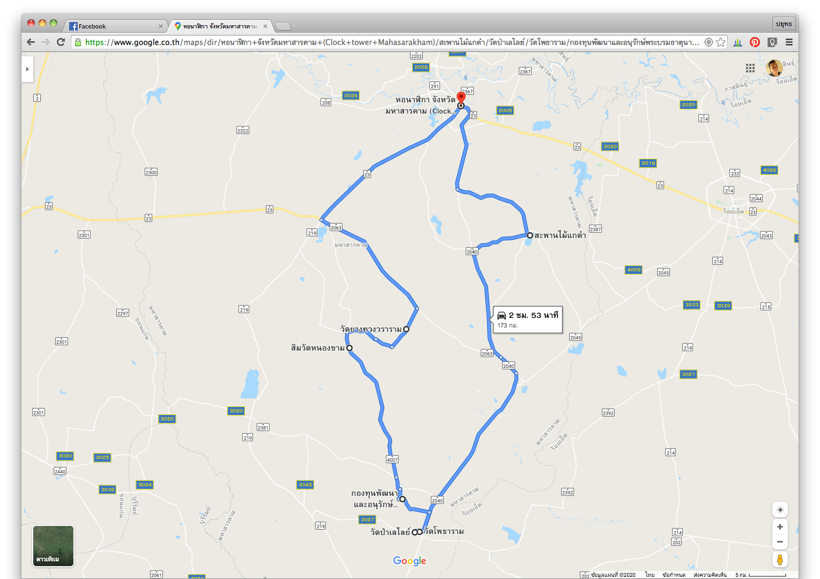The height and width of the screenshot is (579, 820).
Task: Click the Pegman Street View icon
Action: (x=780, y=559)
